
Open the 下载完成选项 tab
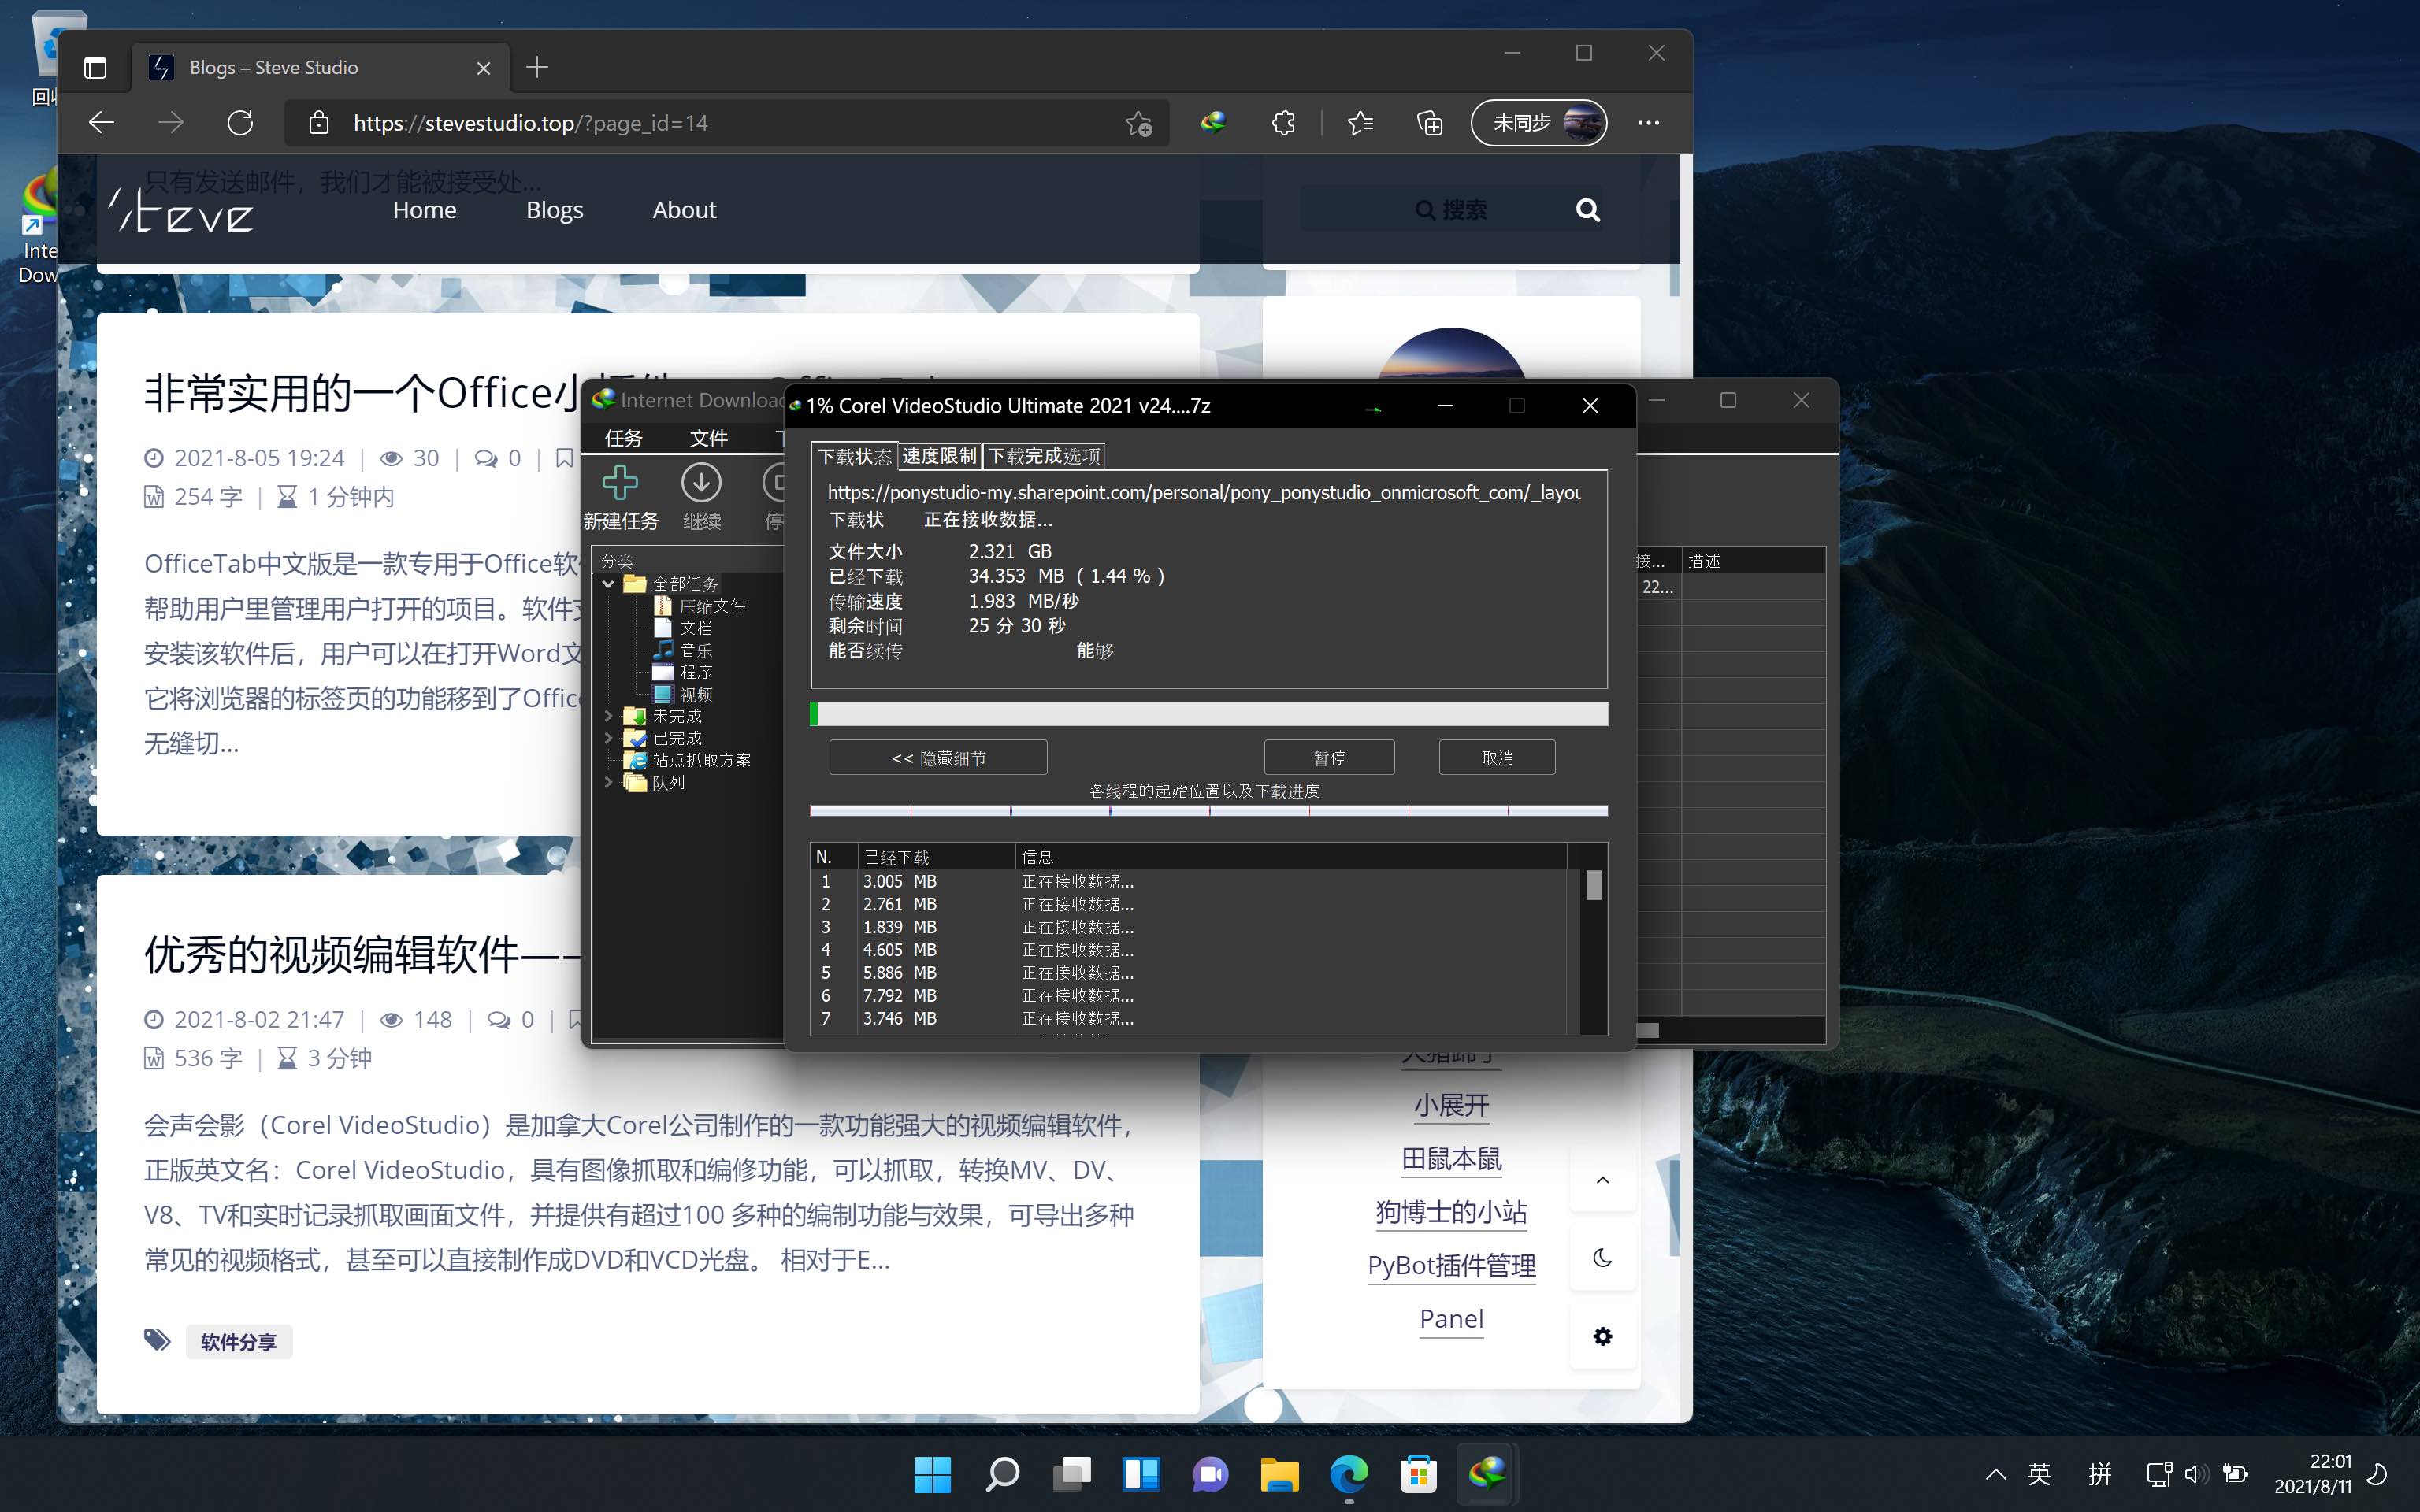click(x=1044, y=456)
